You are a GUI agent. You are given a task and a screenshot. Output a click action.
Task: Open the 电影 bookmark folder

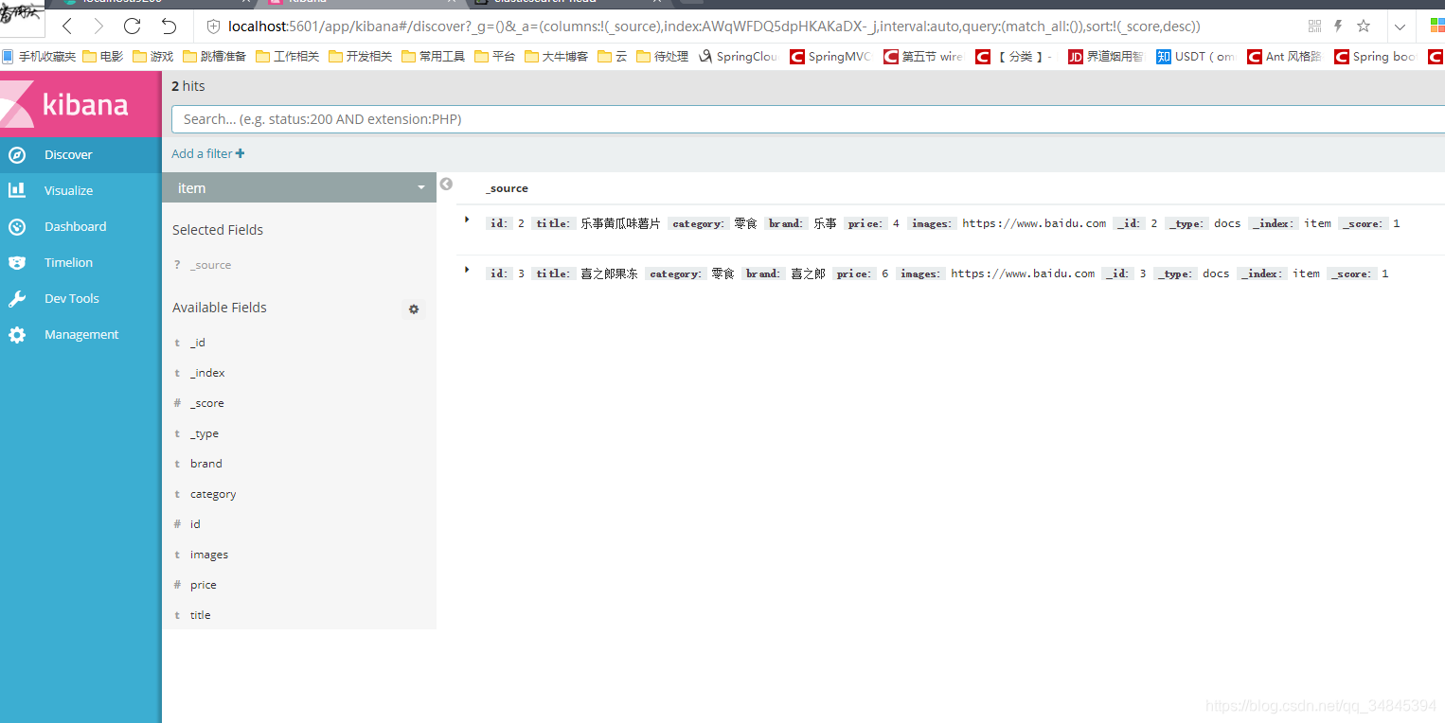[103, 57]
